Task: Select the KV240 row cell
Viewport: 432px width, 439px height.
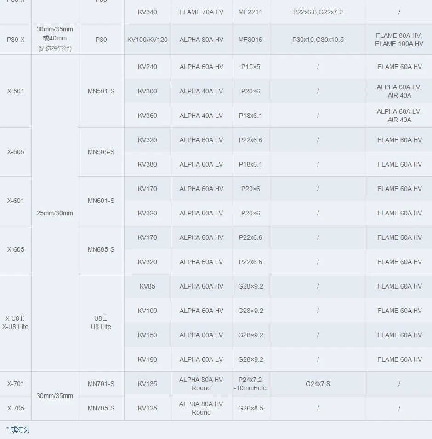Action: click(x=148, y=67)
